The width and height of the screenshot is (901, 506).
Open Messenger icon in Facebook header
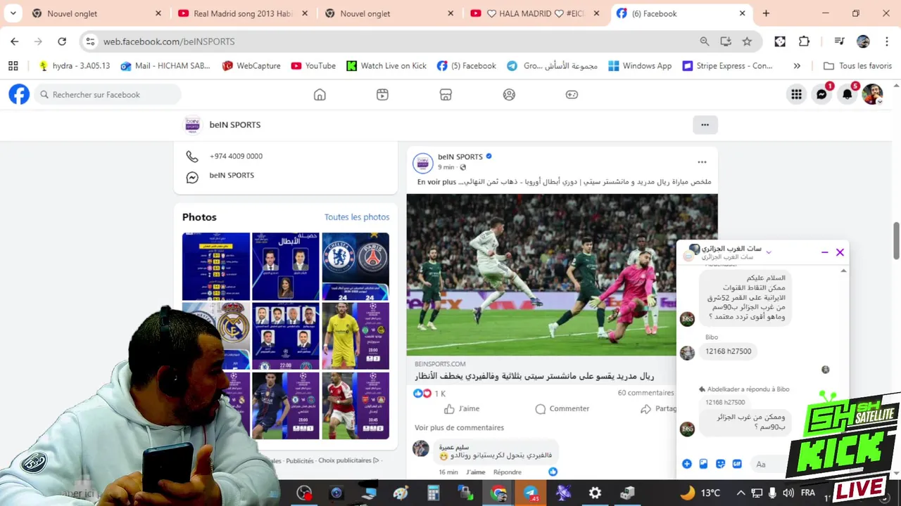click(x=821, y=94)
